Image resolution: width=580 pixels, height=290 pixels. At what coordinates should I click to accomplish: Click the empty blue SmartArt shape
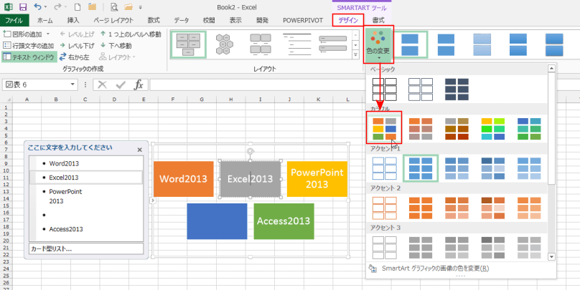click(x=217, y=221)
